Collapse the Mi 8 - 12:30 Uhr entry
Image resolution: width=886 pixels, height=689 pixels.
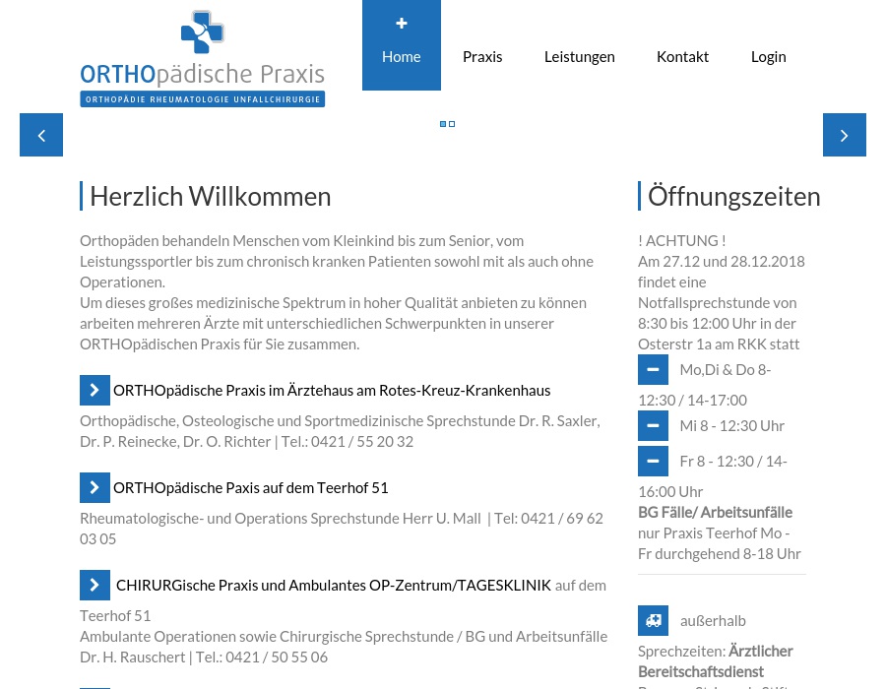point(653,425)
